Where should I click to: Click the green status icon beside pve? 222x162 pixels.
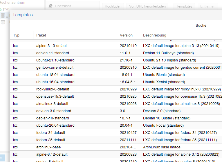(x=1, y=10)
